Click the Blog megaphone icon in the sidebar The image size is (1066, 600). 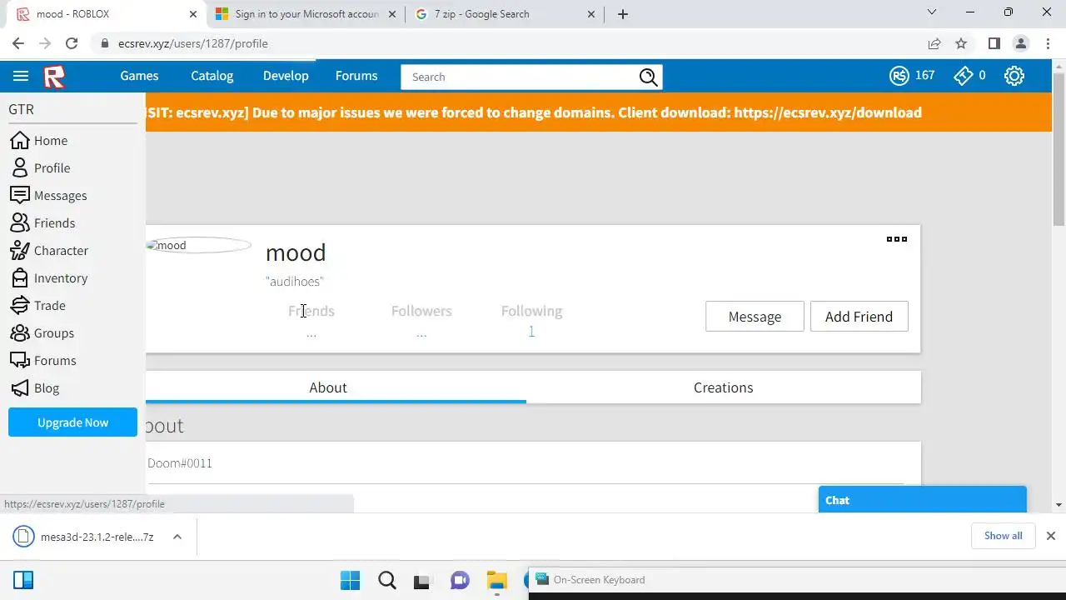tap(19, 387)
